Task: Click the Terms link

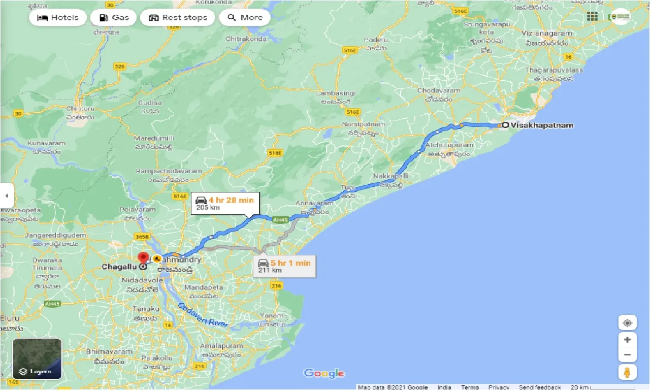Action: pos(470,387)
